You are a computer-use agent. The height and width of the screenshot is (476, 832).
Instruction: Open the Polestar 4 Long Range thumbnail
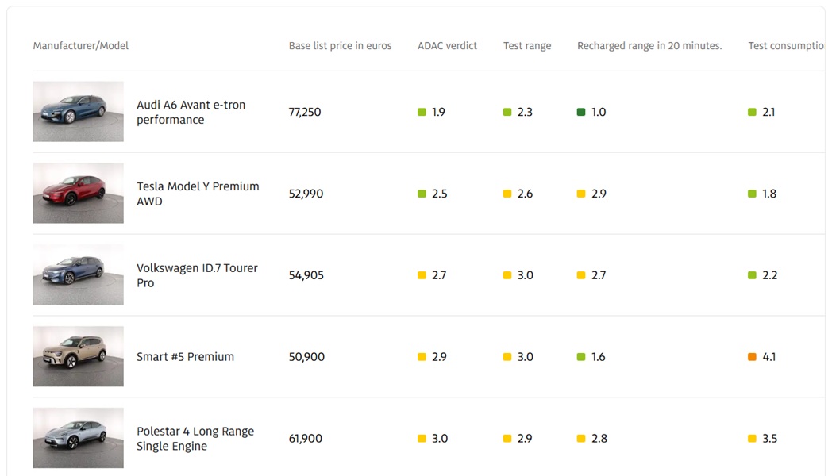pos(78,438)
